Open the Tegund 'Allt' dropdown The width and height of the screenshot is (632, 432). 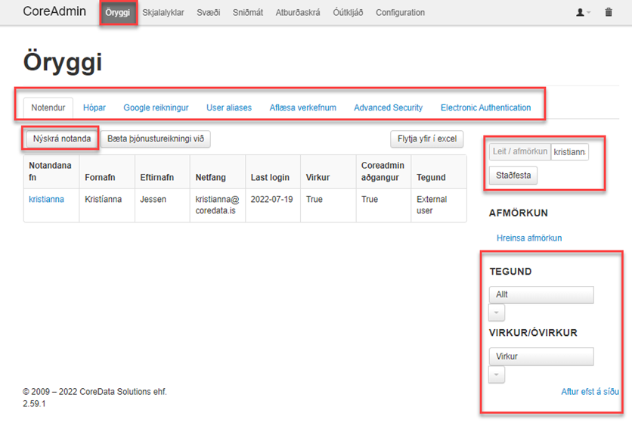[x=541, y=294]
